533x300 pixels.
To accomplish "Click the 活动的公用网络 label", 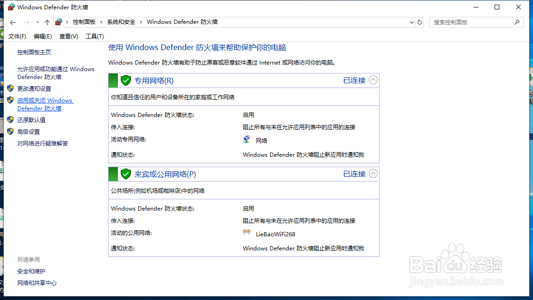I will 131,233.
